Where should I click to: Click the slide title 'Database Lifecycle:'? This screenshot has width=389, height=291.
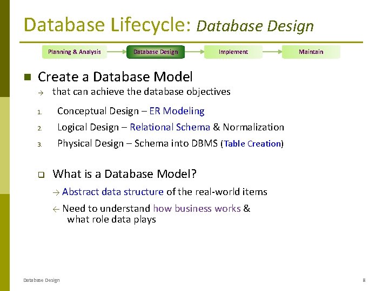pyautogui.click(x=108, y=25)
